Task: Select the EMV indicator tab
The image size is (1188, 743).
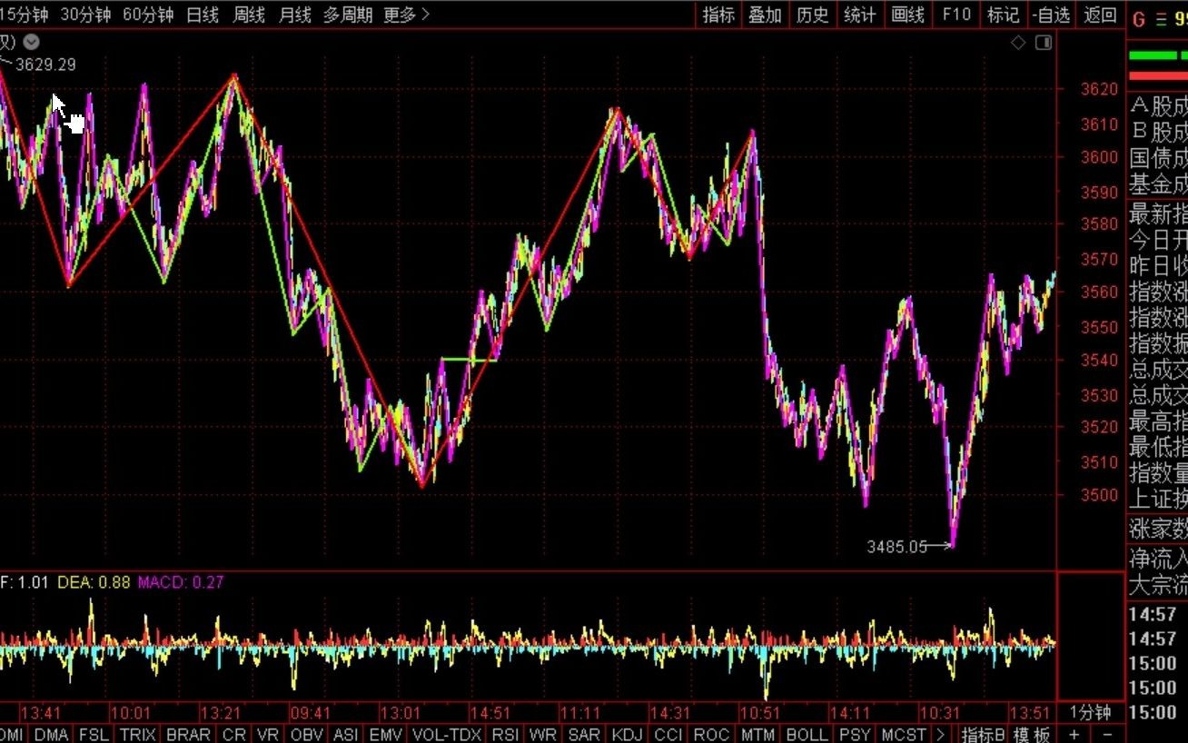Action: tap(385, 734)
